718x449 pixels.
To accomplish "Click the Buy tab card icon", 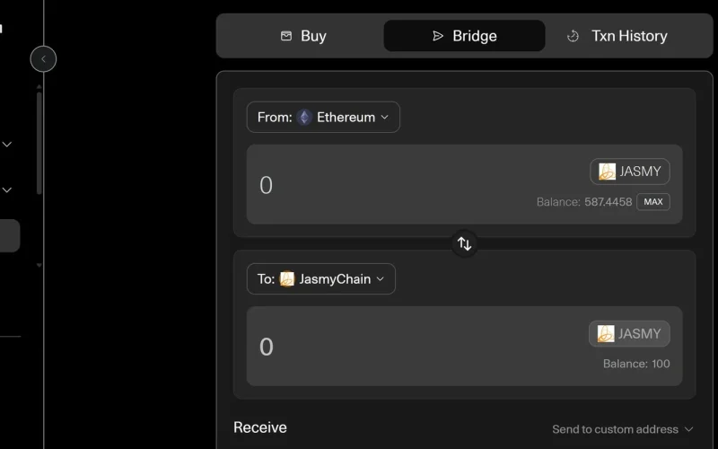I will click(286, 36).
